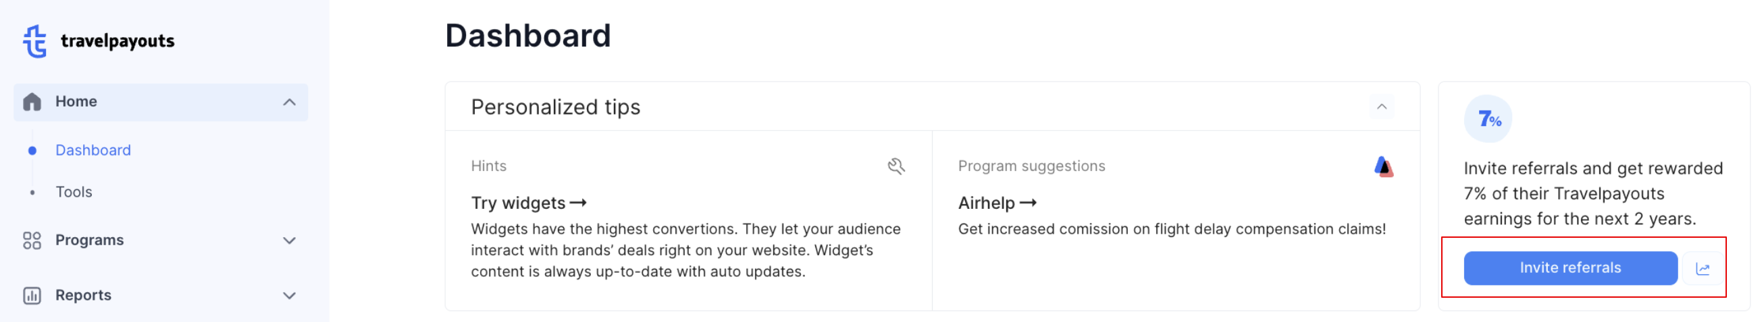
Task: Collapse the Personalized tips panel
Action: tap(1382, 106)
